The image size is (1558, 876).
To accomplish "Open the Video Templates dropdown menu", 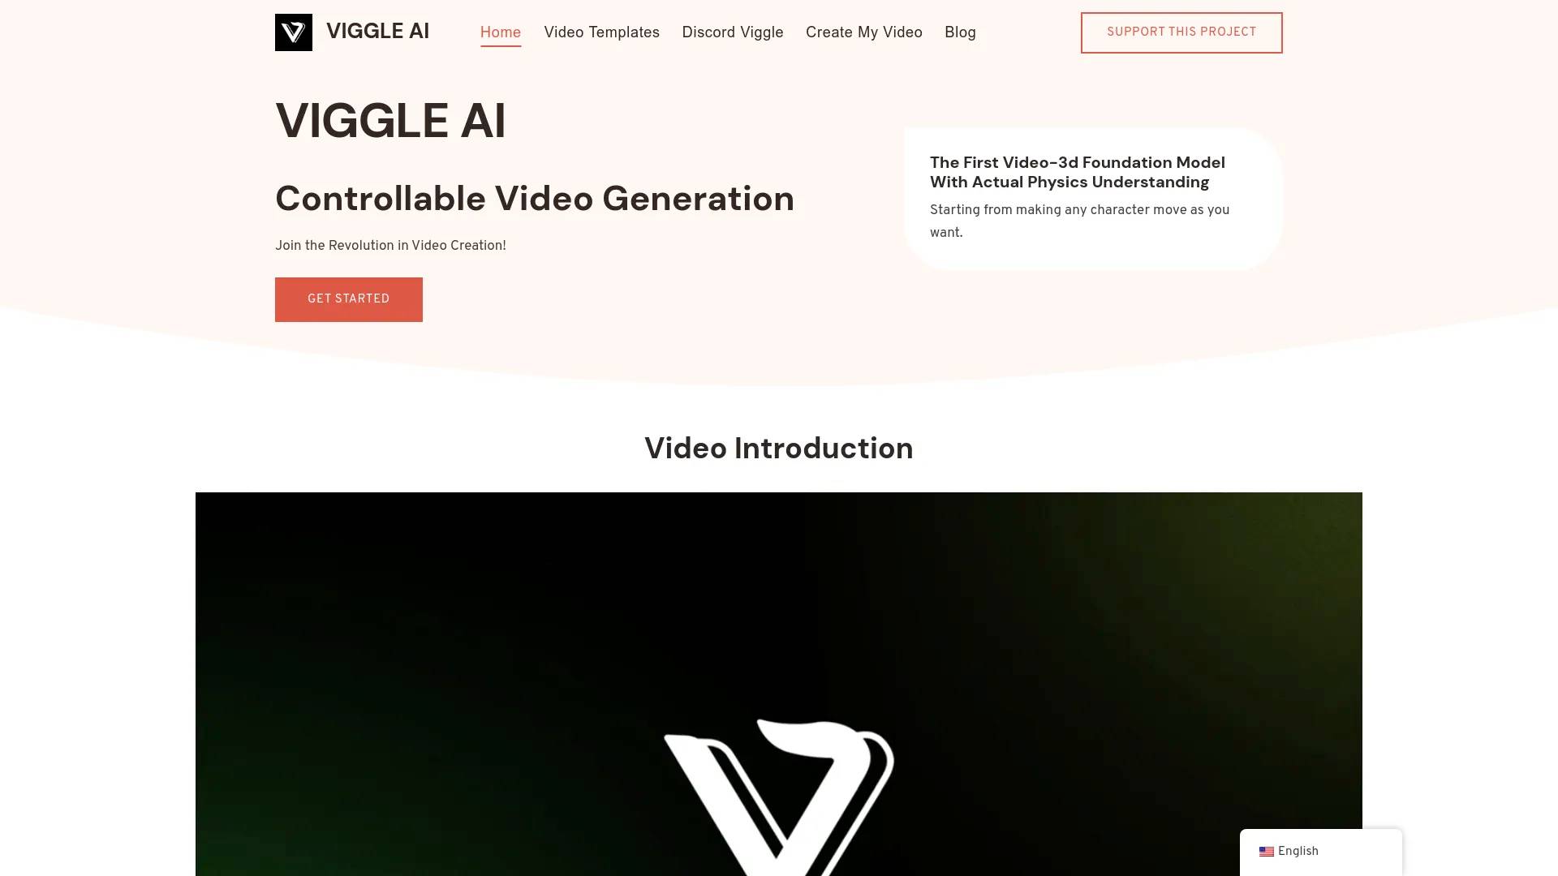I will pos(601,32).
